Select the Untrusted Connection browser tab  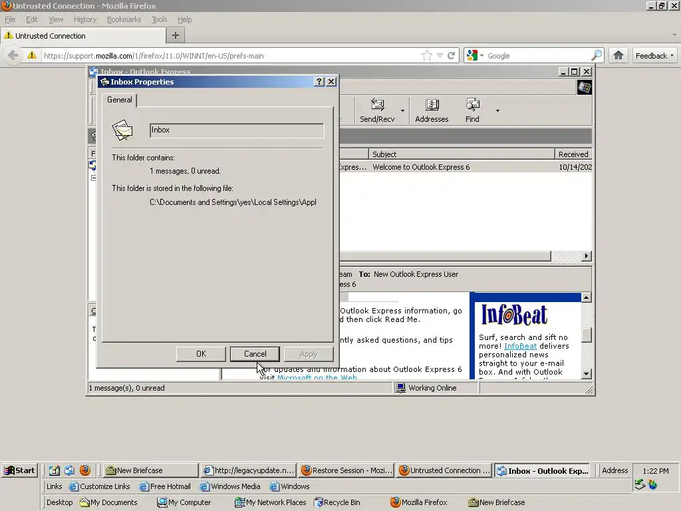83,36
